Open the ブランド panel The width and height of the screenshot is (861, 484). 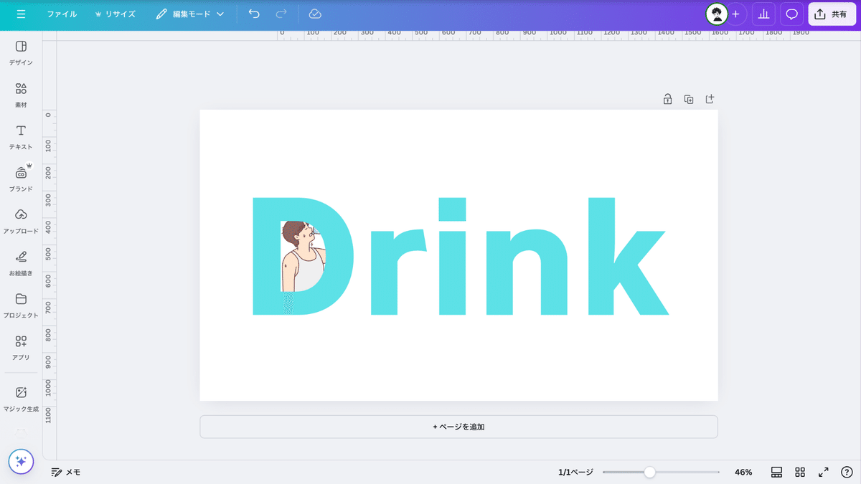(x=21, y=179)
